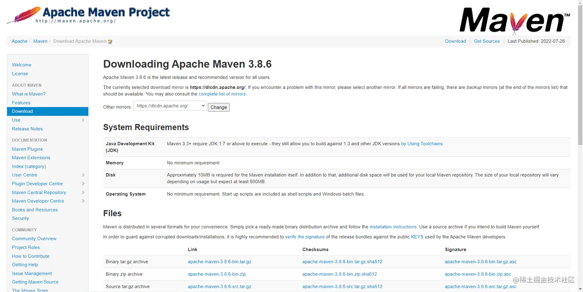Open Index (category) in sidebar
Image resolution: width=583 pixels, height=292 pixels.
29,166
